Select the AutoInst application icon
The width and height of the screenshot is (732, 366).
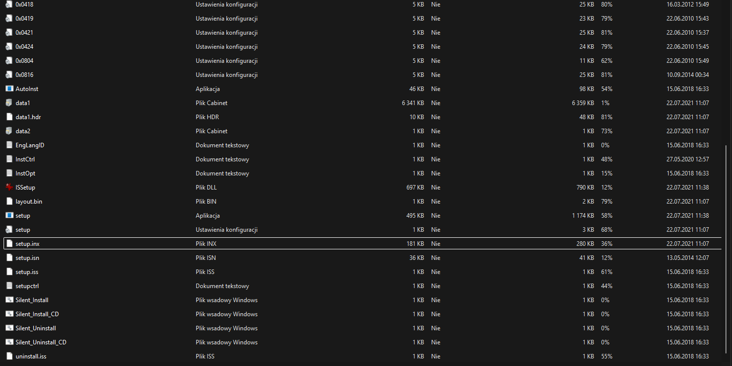pos(9,88)
